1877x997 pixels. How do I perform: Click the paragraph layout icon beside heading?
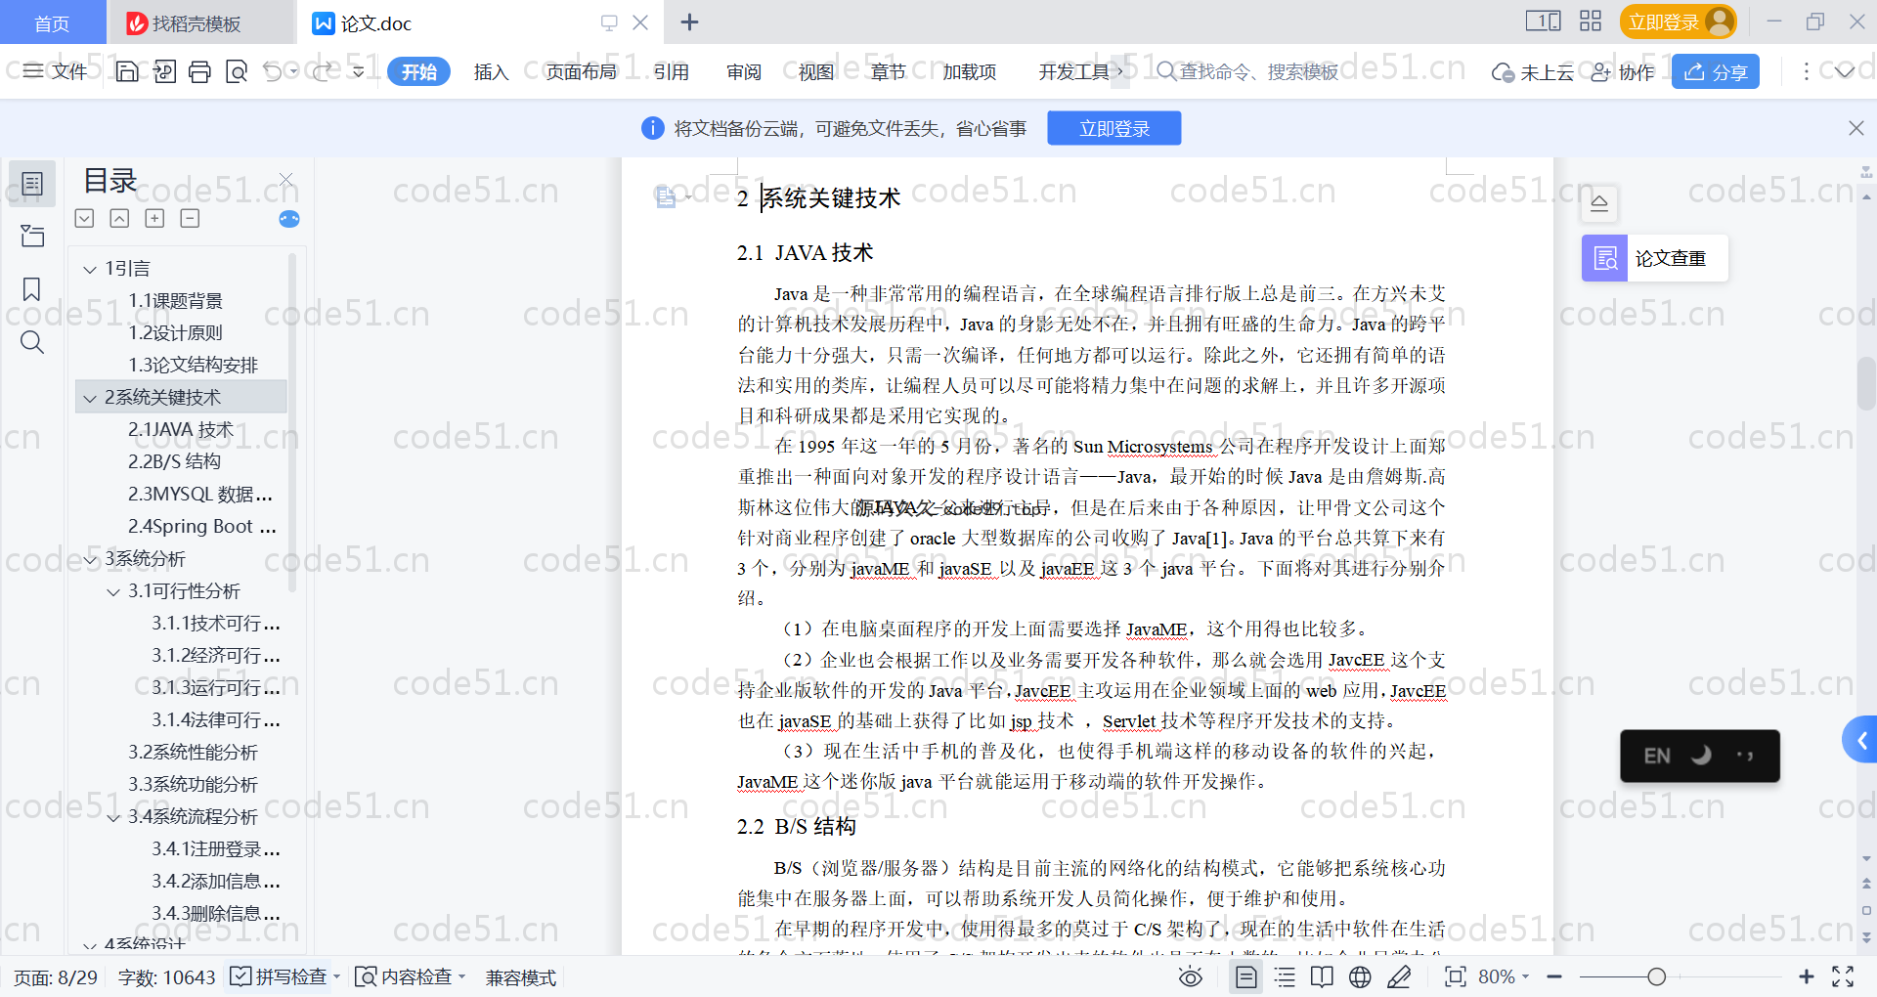tap(667, 197)
